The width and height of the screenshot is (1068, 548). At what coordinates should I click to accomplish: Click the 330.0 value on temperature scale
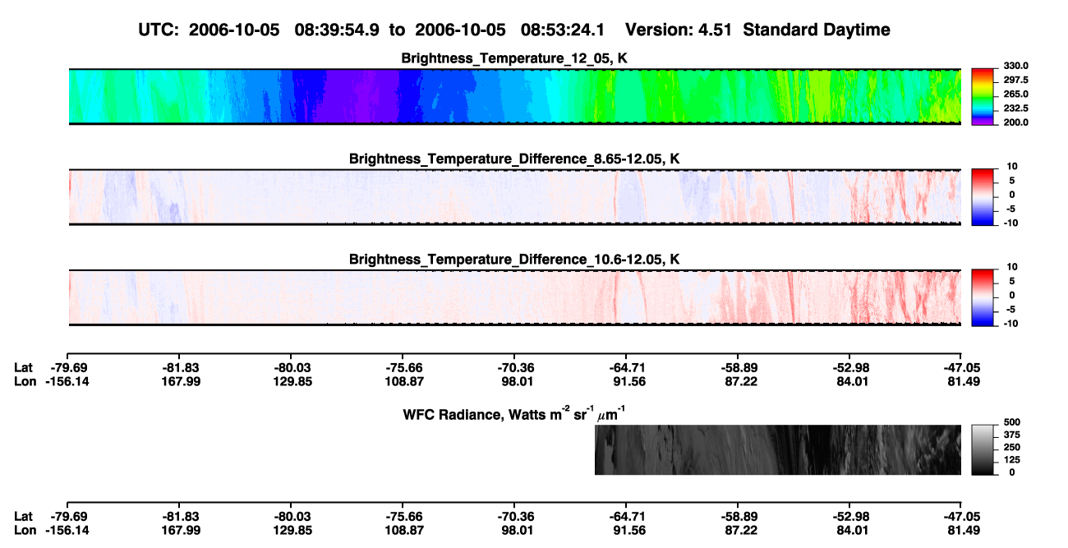[x=1015, y=66]
